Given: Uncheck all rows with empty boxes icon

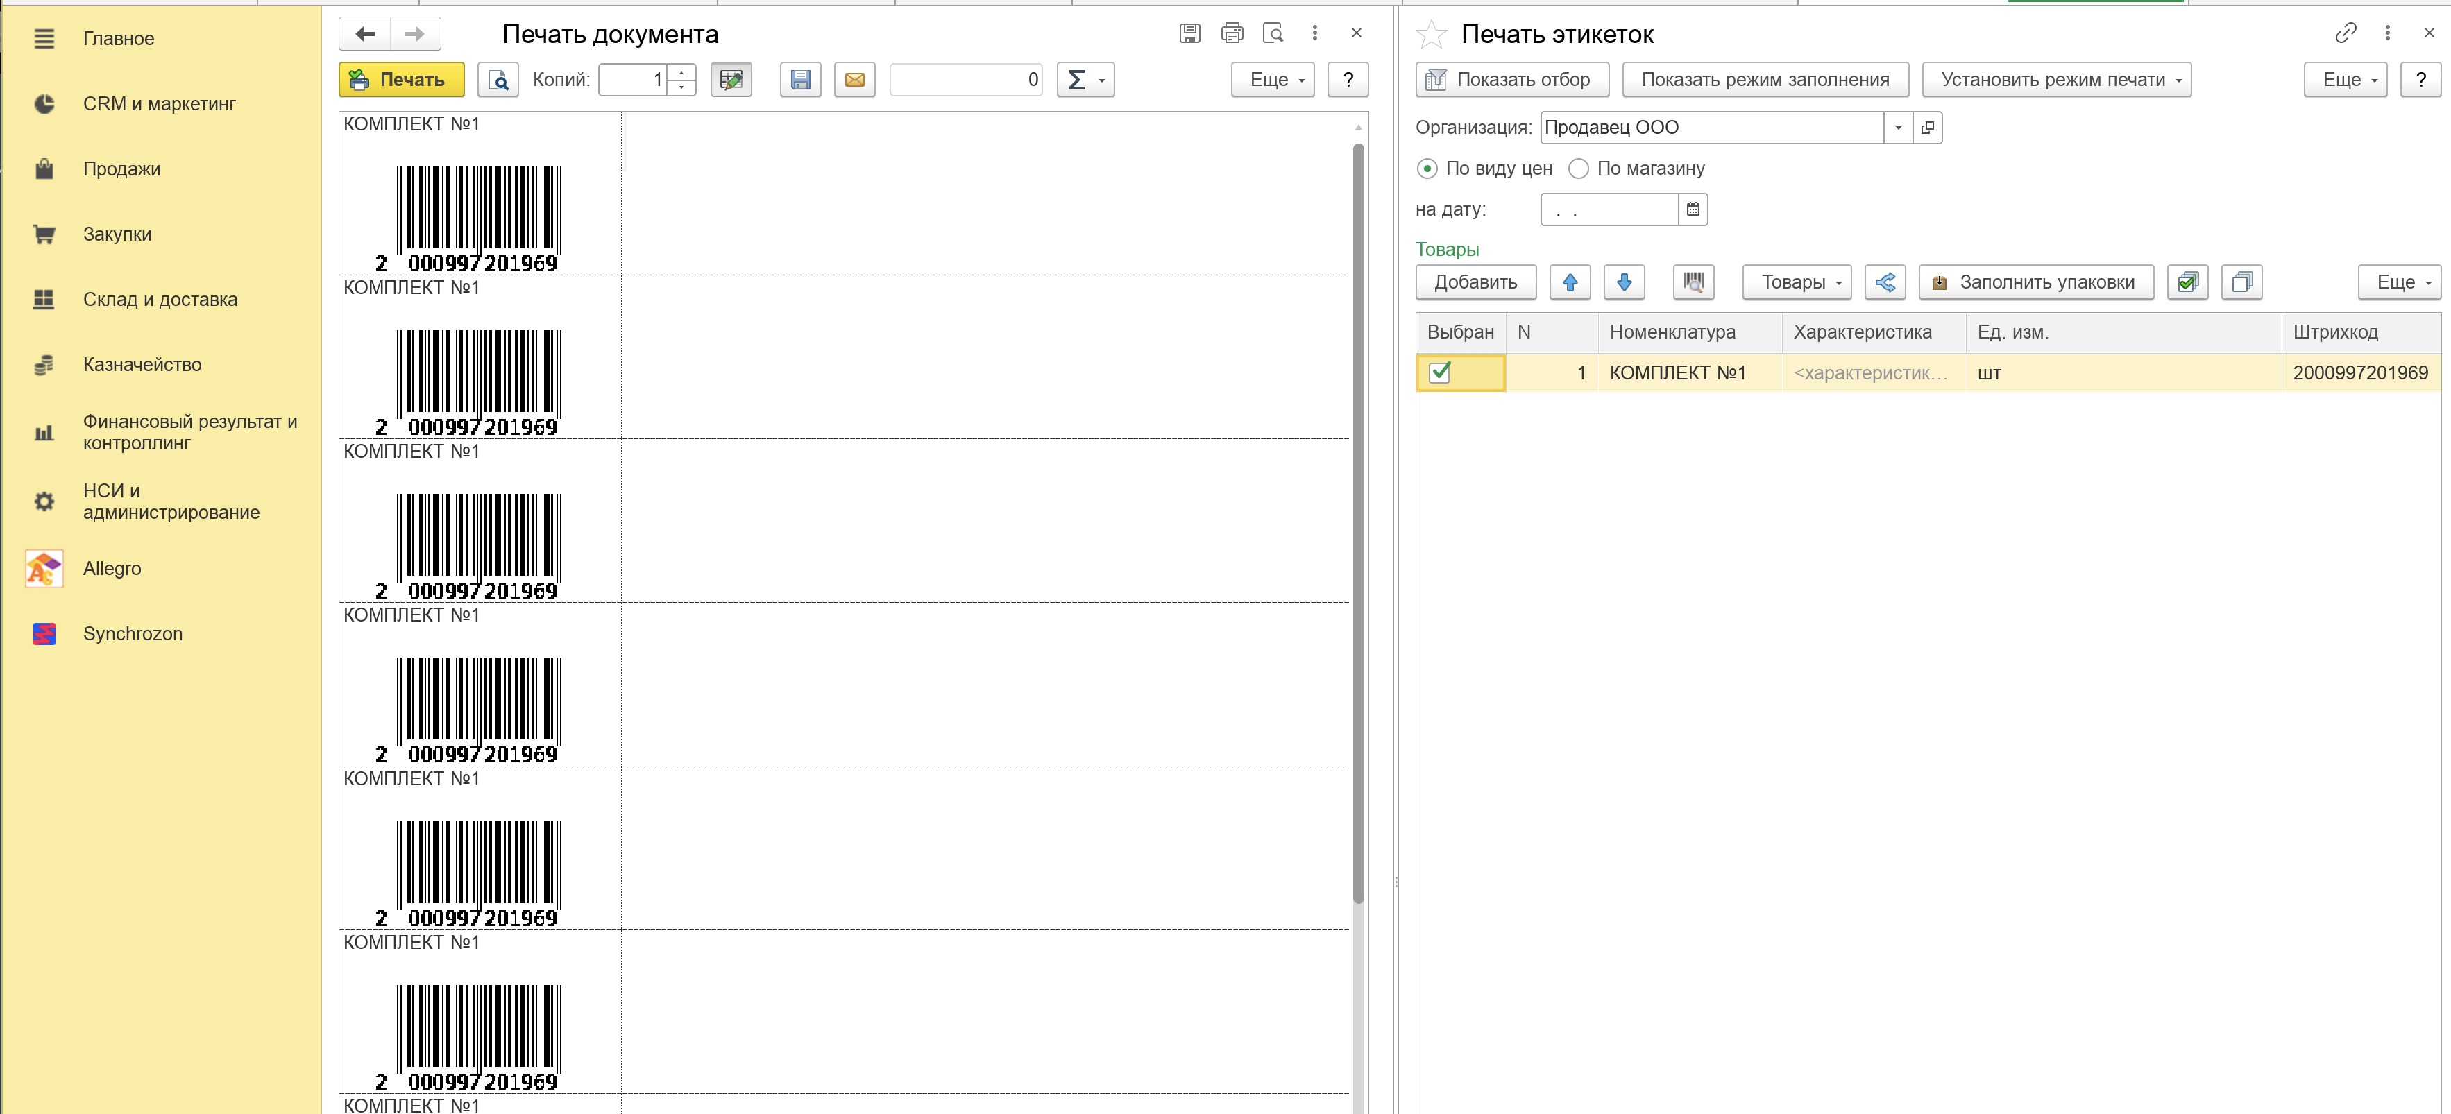Looking at the screenshot, I should click(x=2241, y=282).
